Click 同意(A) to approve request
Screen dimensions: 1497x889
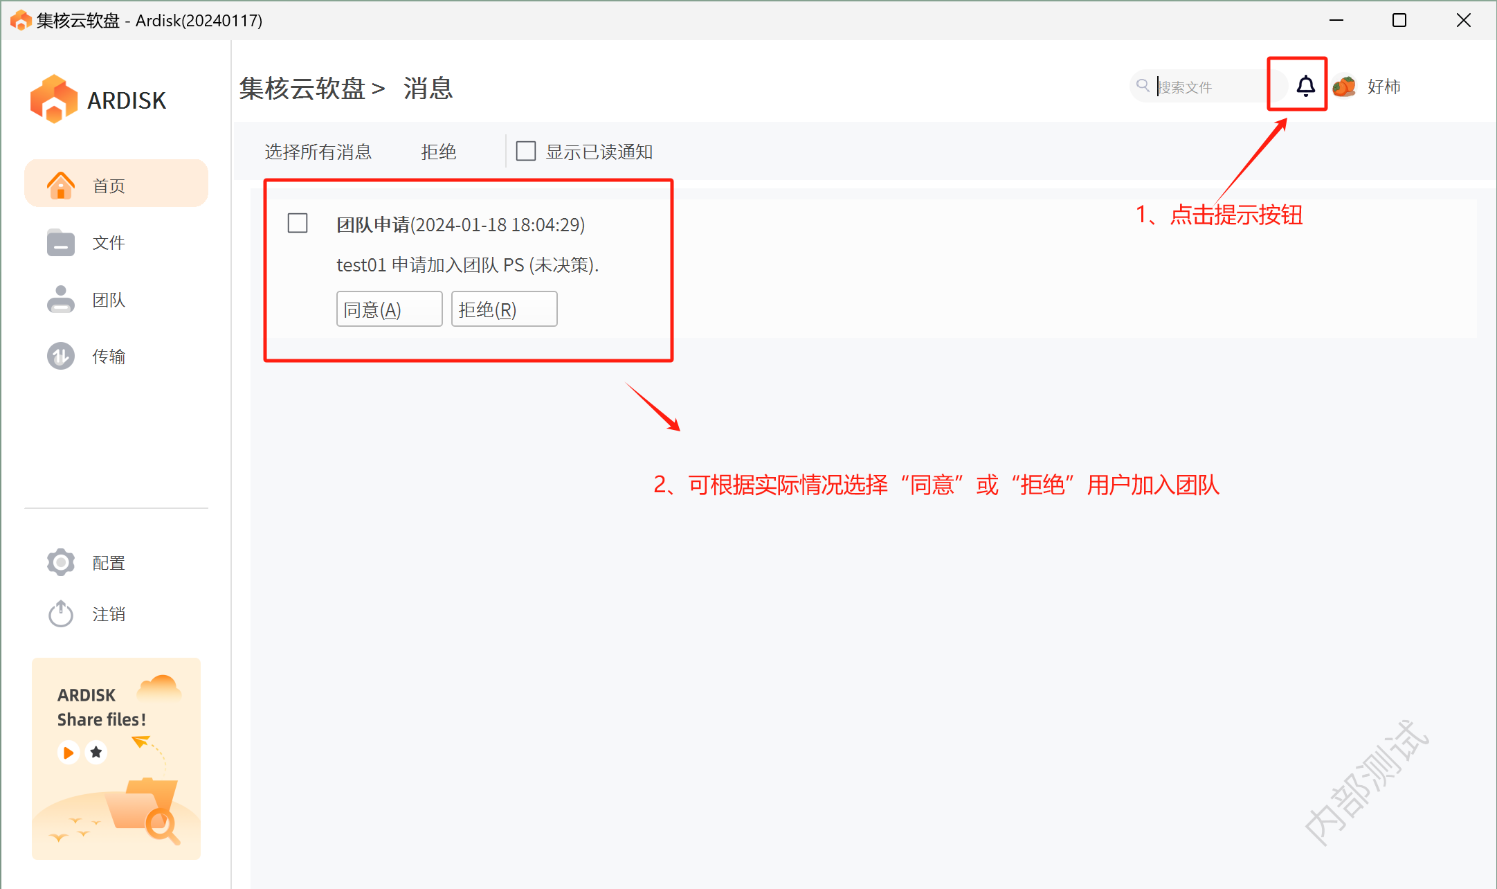click(389, 309)
